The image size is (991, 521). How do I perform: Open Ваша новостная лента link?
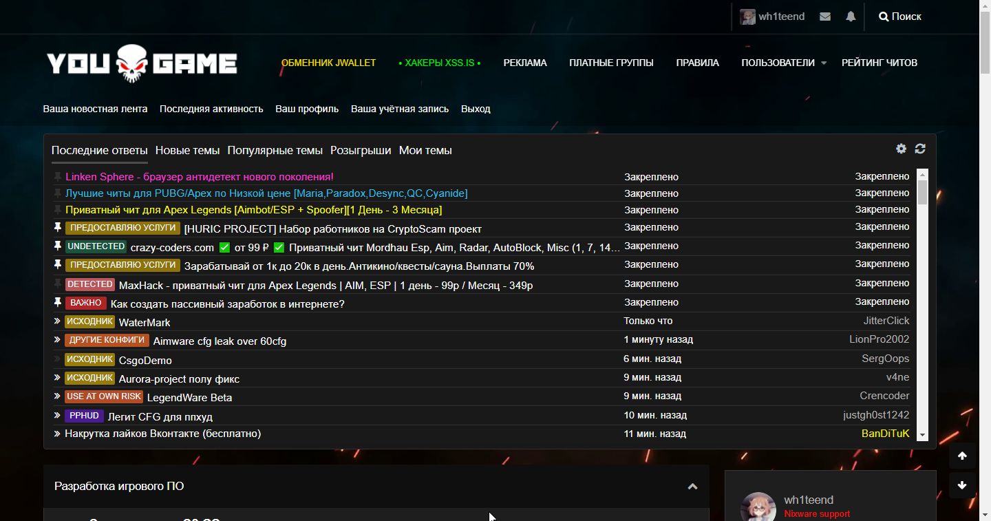[96, 109]
